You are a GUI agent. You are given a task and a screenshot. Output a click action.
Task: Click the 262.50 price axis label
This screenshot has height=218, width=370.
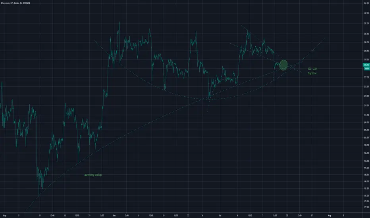pyautogui.click(x=366, y=3)
